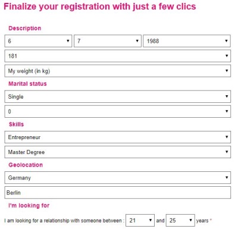Open the My weight (in kg) dropdown
This screenshot has height=229, width=238.
(118, 71)
